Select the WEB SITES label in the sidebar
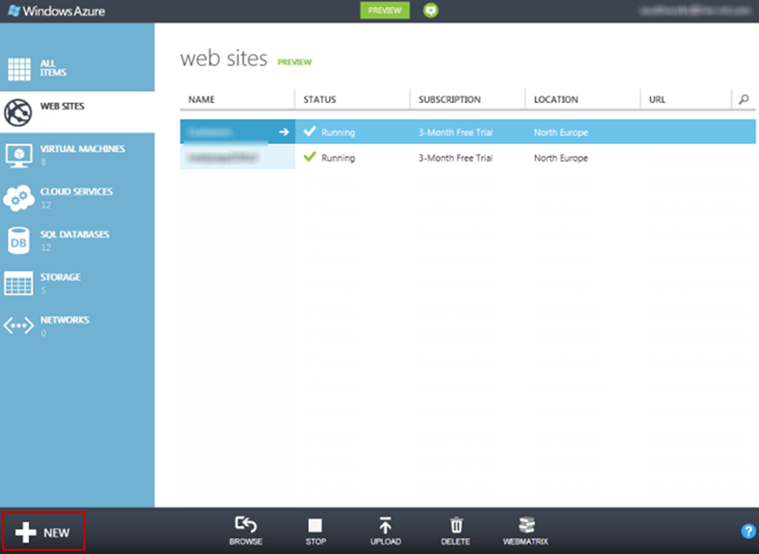 point(62,106)
